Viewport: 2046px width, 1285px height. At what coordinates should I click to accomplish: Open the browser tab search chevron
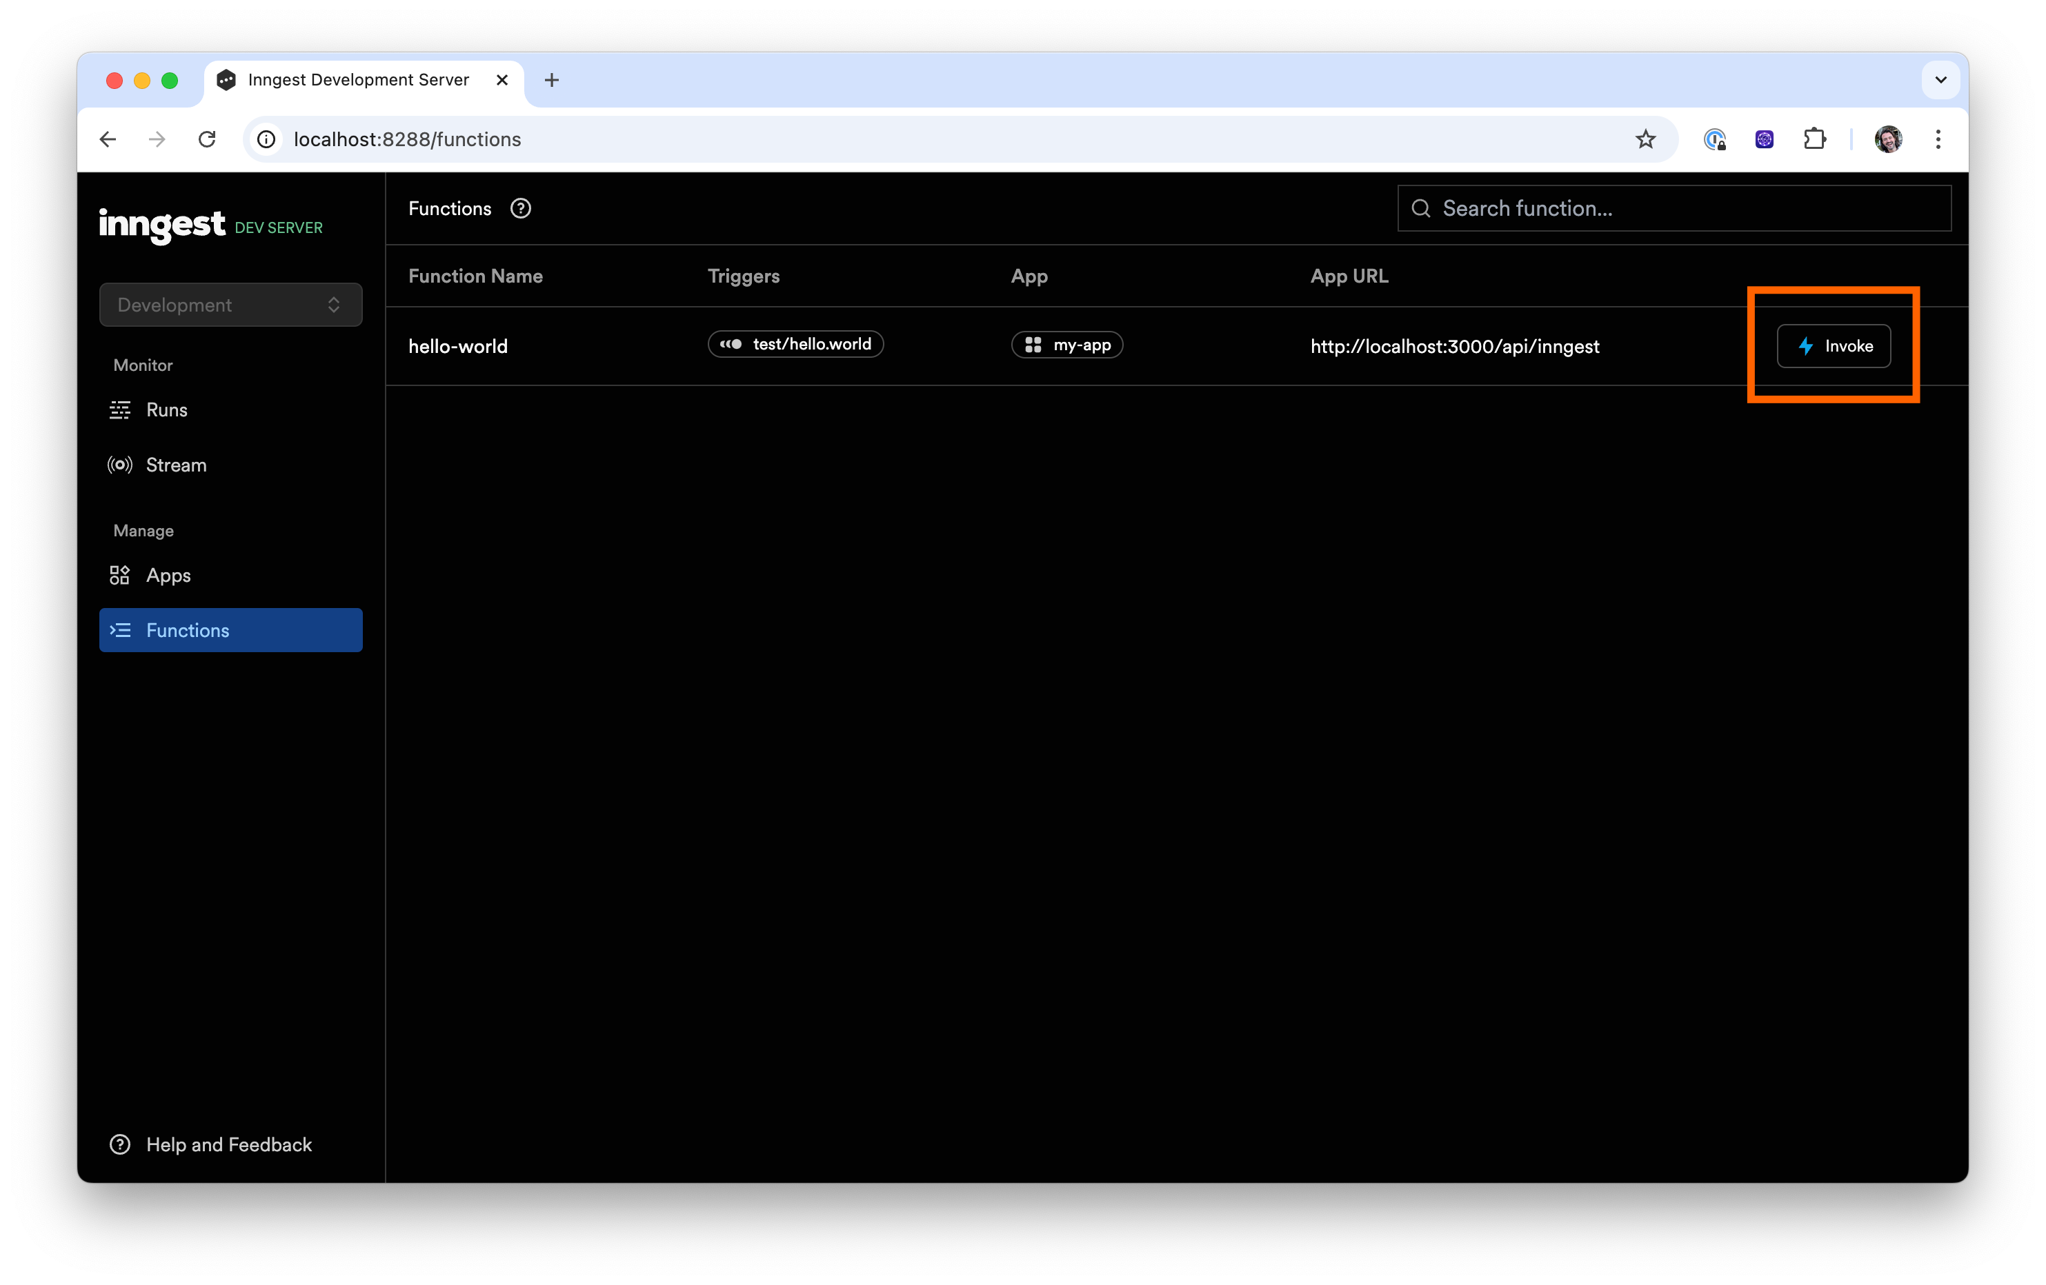pos(1940,80)
